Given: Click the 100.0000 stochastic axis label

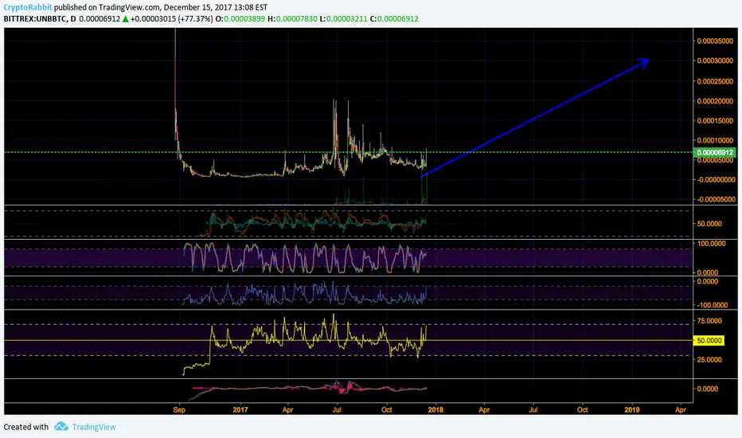Looking at the screenshot, I should [x=711, y=244].
